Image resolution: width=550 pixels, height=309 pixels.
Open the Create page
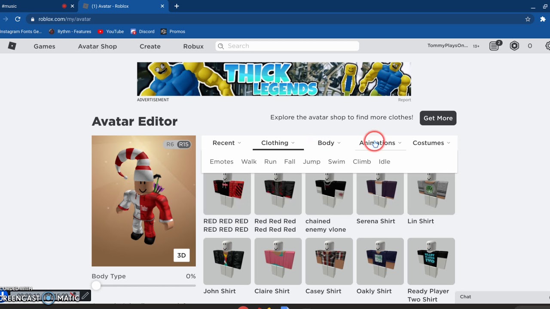(150, 46)
